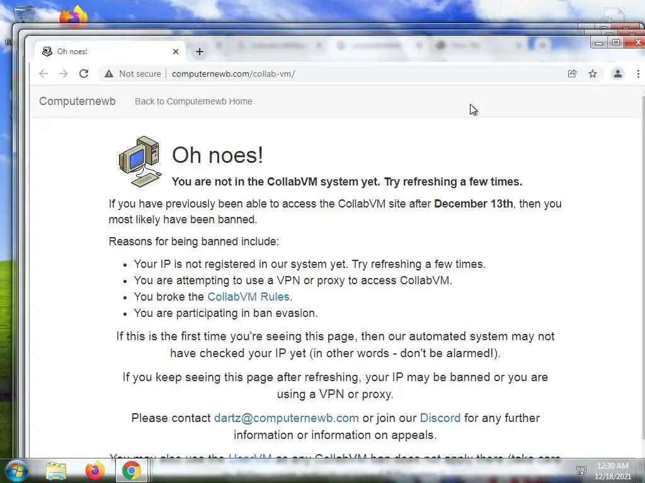Screen dimensions: 645x483
Task: Reload the page with the refresh icon
Action: pos(84,74)
